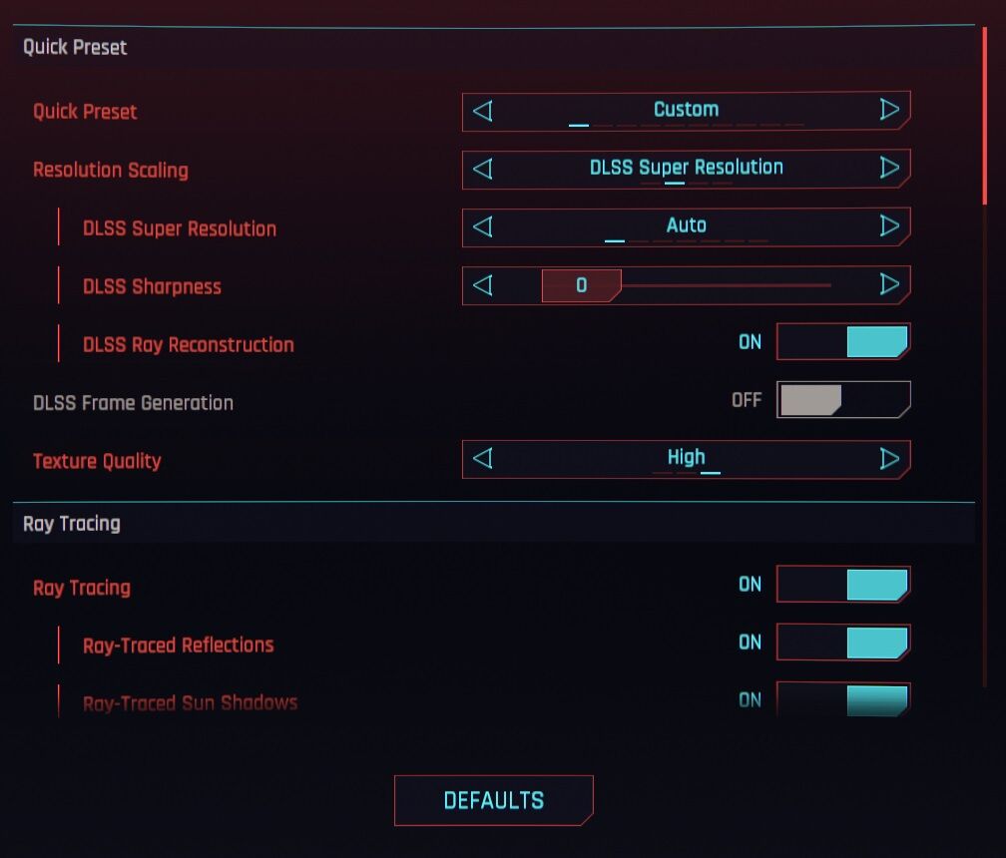
Task: Click left arrow of Quick Preset
Action: pos(483,111)
